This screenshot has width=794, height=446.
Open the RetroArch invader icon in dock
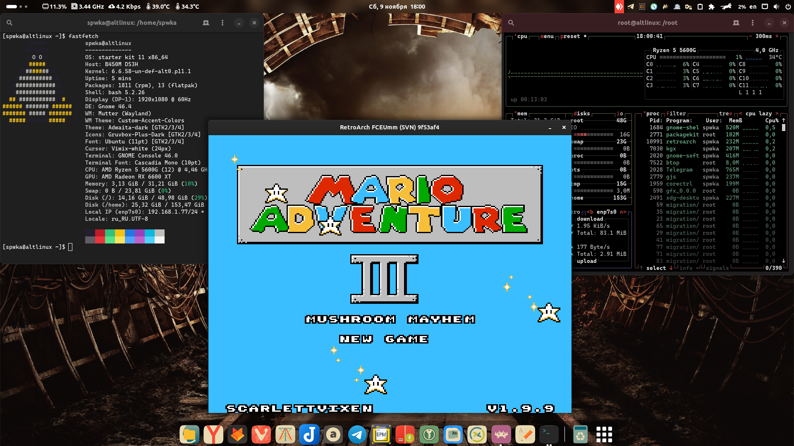501,434
